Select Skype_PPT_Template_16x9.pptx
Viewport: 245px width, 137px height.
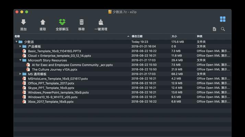click(51, 88)
